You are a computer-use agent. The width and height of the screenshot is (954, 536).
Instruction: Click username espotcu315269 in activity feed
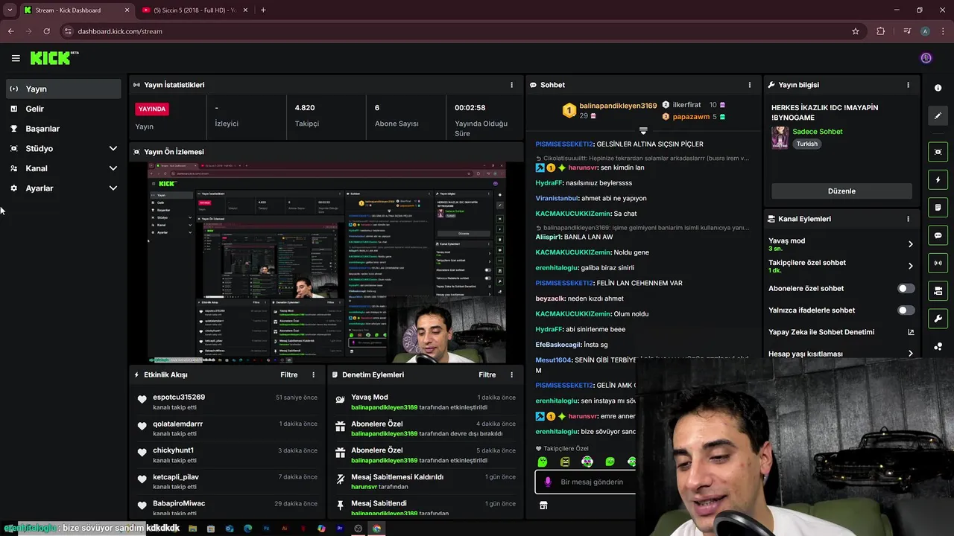point(179,398)
